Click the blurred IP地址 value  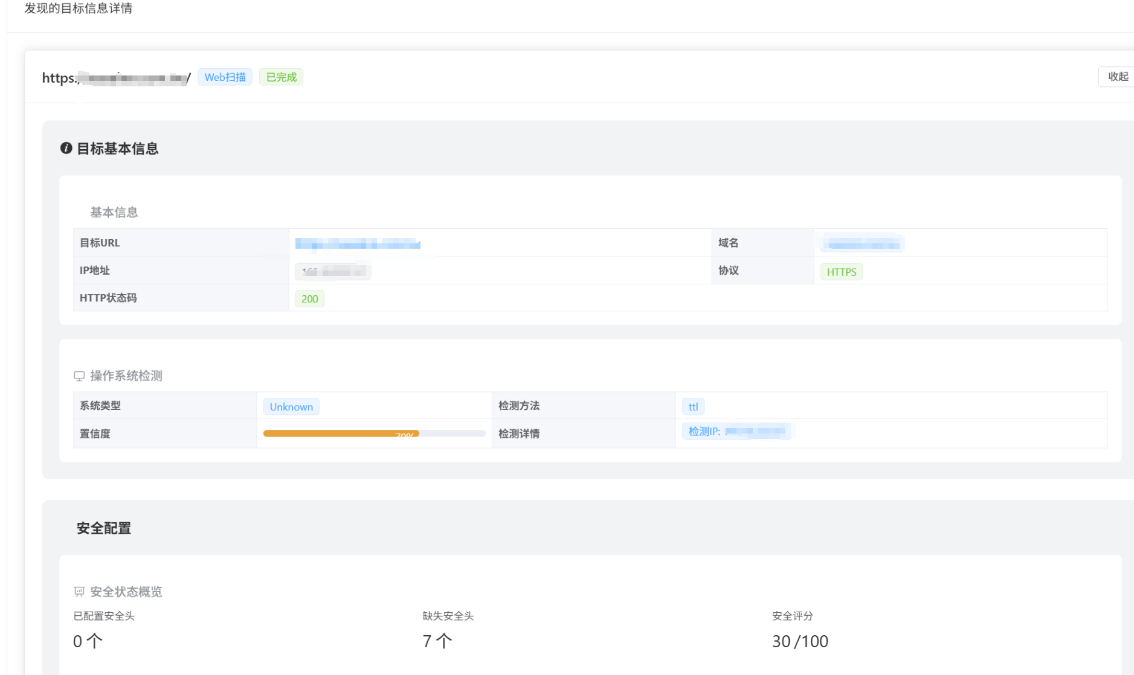point(333,272)
